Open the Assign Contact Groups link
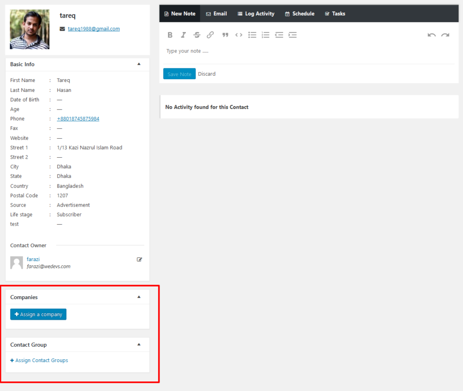Image resolution: width=463 pixels, height=391 pixels. coord(39,361)
